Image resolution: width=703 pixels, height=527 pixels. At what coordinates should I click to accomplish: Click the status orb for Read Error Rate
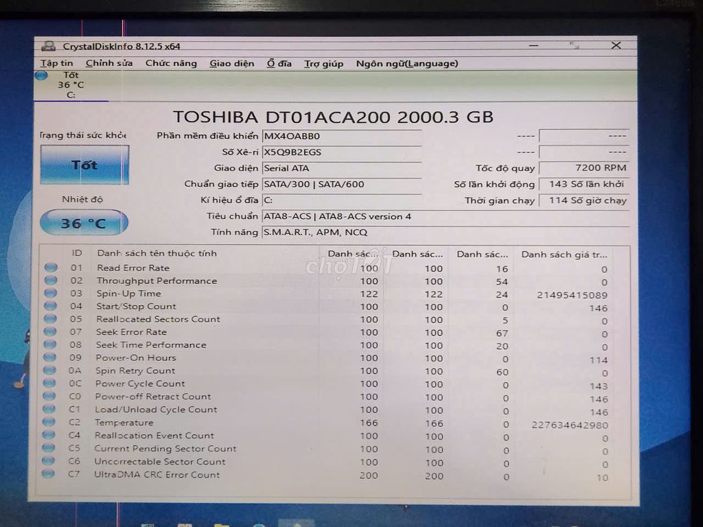pos(51,268)
